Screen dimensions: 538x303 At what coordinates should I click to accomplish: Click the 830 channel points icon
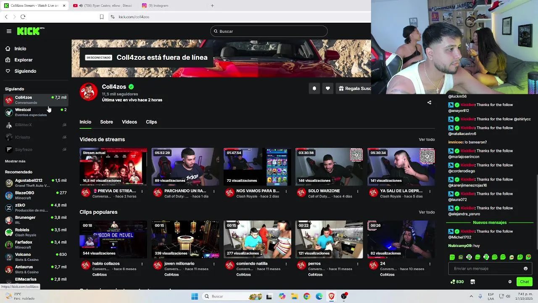point(457,282)
